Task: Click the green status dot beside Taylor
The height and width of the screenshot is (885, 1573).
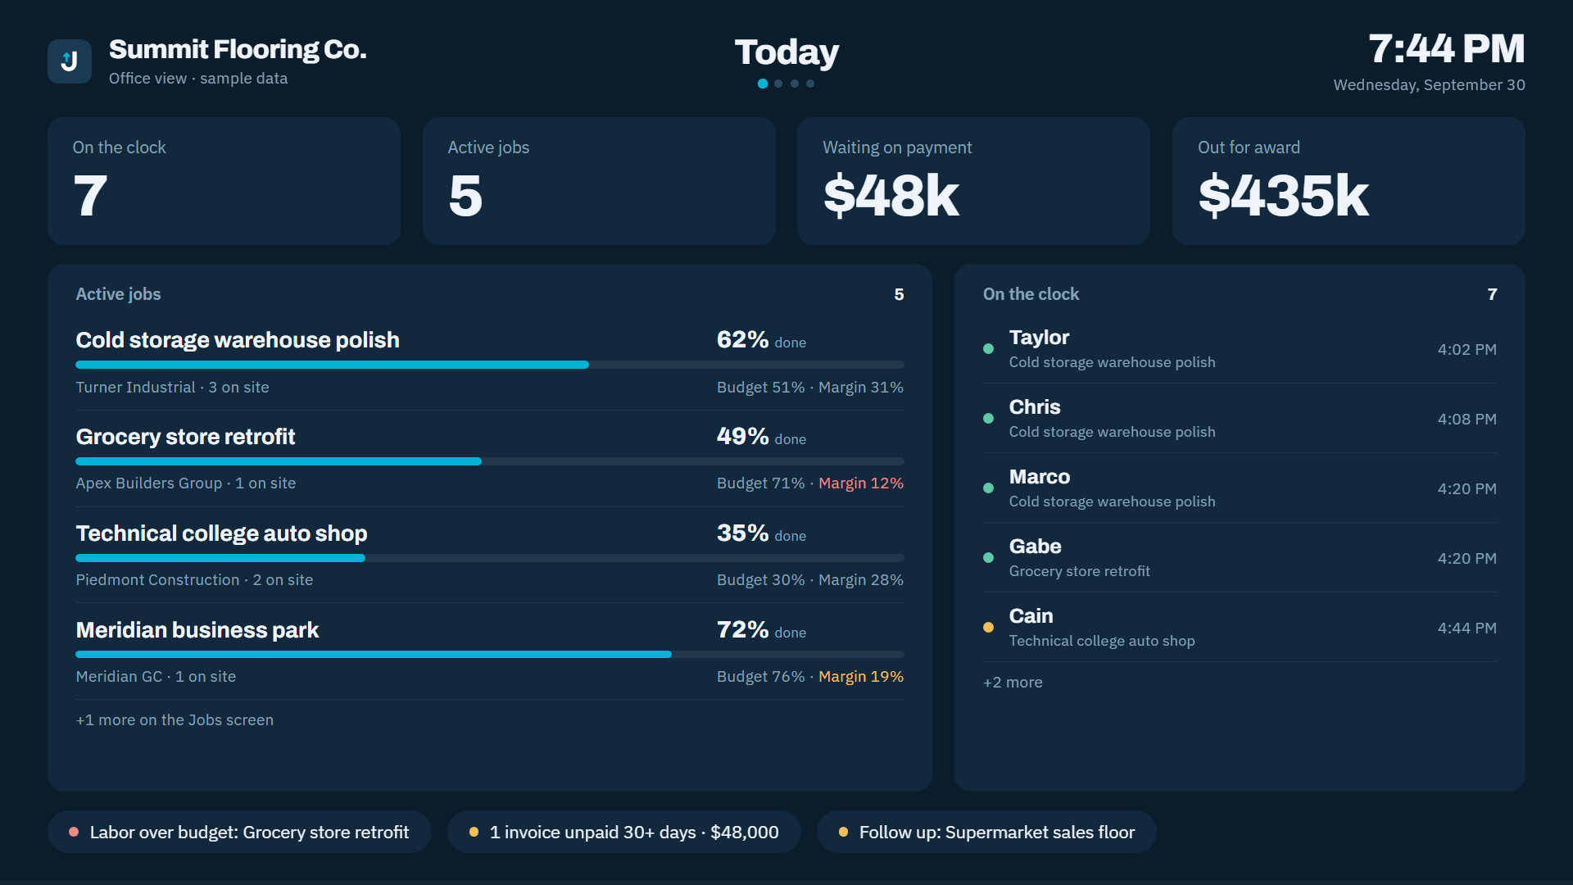Action: coord(988,349)
